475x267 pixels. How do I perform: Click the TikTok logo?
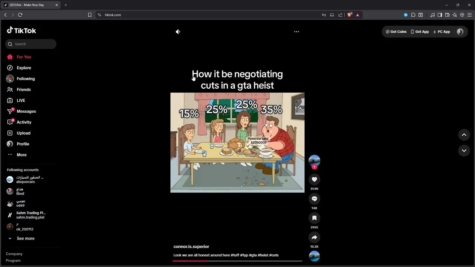click(x=22, y=30)
